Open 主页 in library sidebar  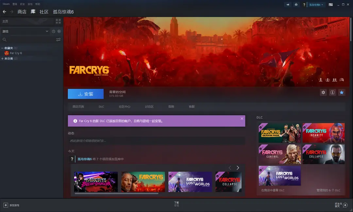click(5, 21)
